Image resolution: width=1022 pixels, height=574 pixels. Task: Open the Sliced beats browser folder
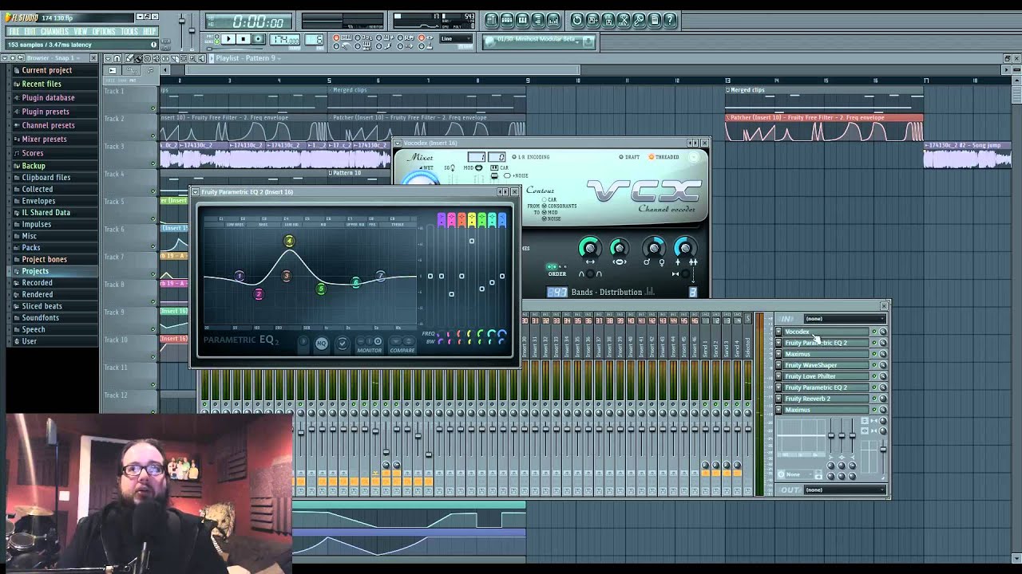click(x=42, y=306)
